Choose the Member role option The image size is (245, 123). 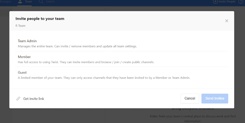(x=24, y=57)
